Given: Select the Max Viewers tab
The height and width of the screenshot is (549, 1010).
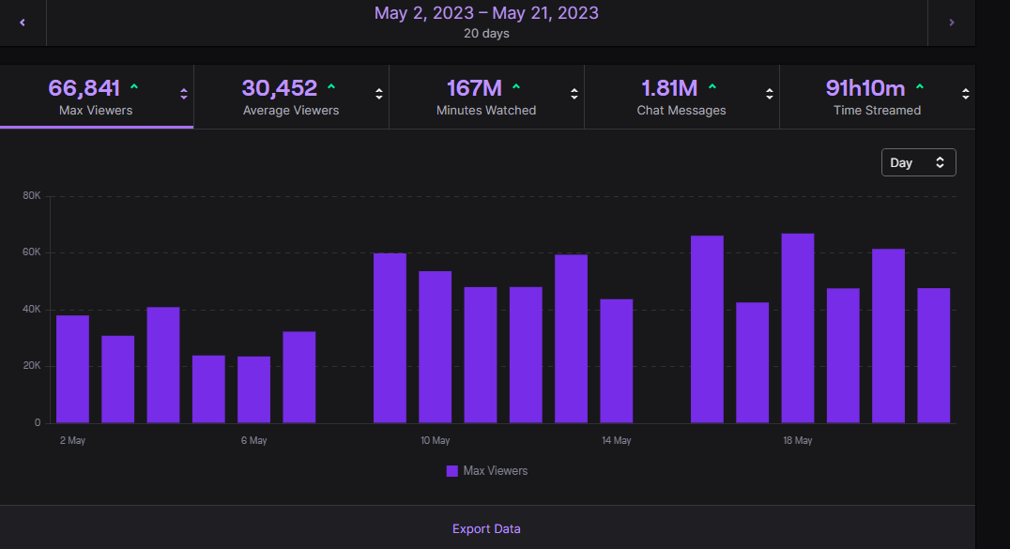Looking at the screenshot, I should point(97,97).
